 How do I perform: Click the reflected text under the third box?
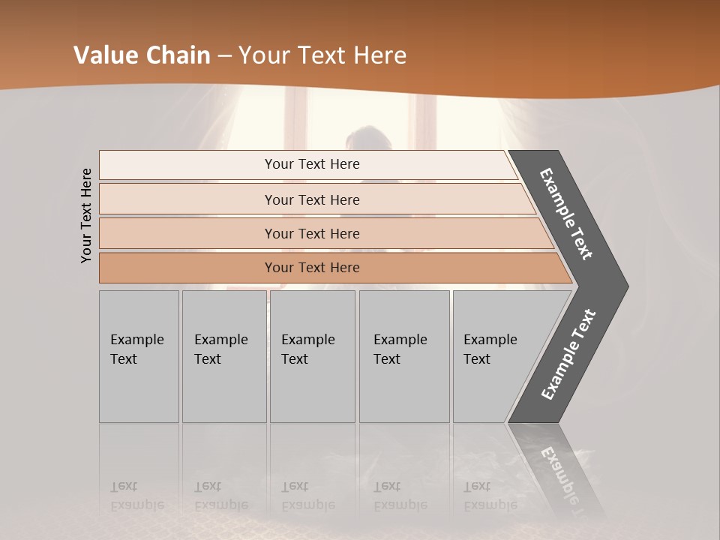point(307,496)
